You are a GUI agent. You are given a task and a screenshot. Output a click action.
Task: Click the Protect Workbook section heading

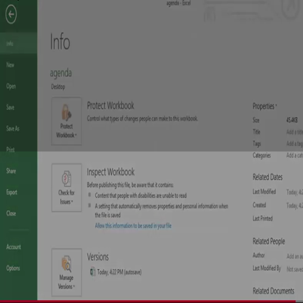click(110, 105)
